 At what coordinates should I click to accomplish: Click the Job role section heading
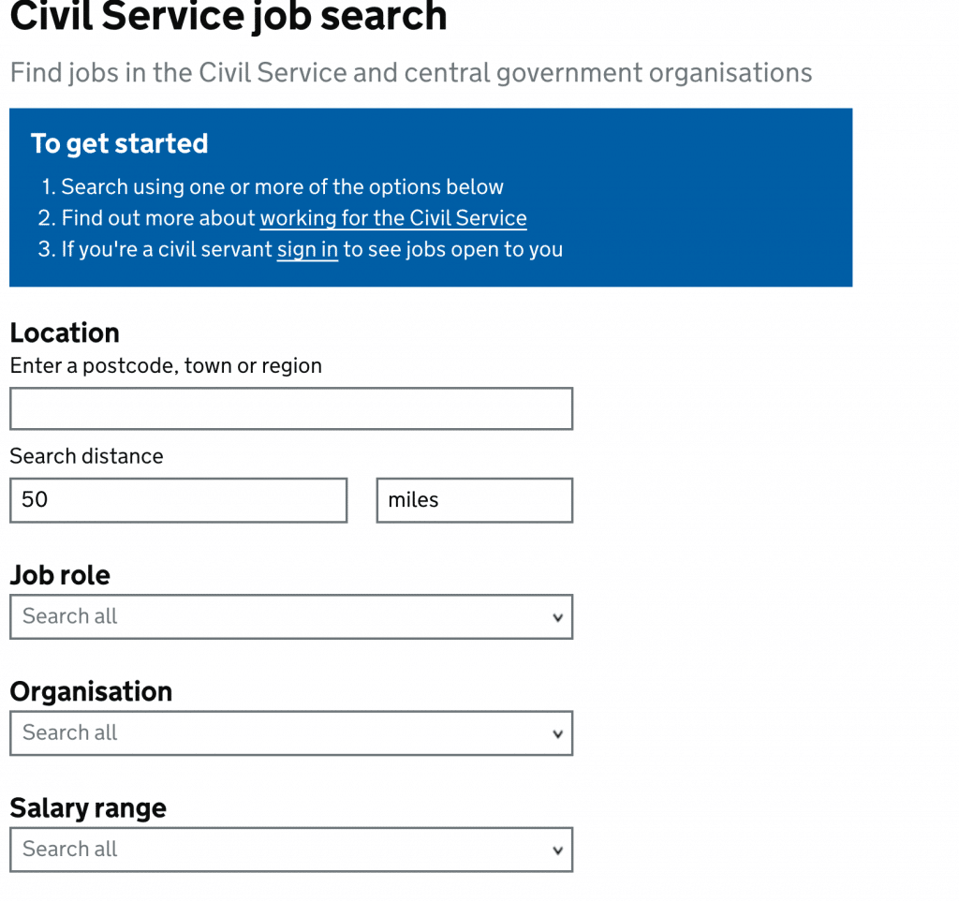tap(59, 575)
